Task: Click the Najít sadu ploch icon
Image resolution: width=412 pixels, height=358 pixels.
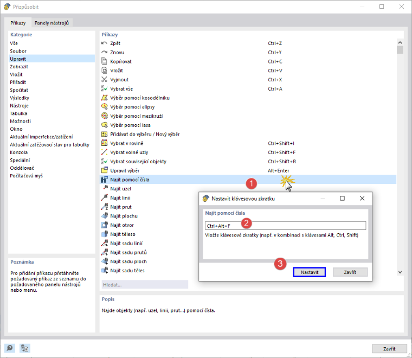Action: [x=104, y=261]
